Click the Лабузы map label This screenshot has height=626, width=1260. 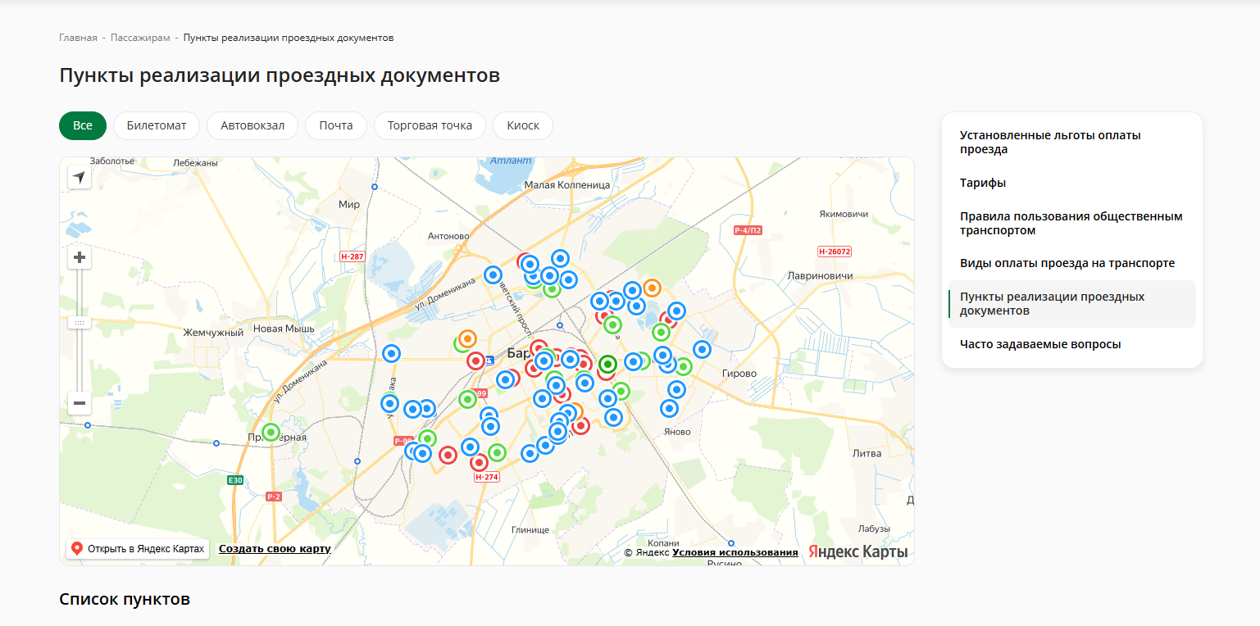click(x=874, y=528)
